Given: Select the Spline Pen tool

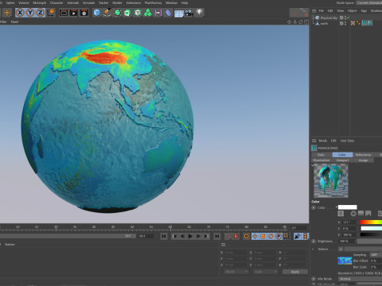Looking at the screenshot, I should (107, 13).
